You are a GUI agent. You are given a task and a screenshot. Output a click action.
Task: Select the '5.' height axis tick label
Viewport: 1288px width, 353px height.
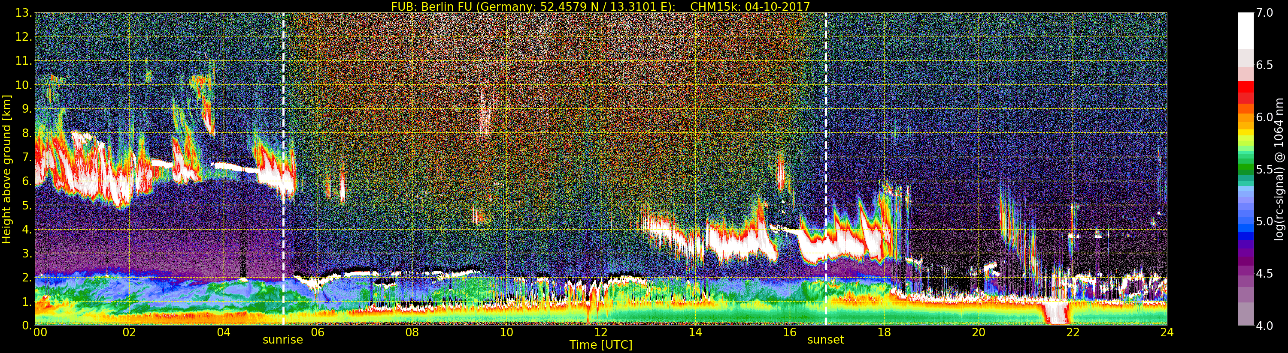pyautogui.click(x=27, y=205)
